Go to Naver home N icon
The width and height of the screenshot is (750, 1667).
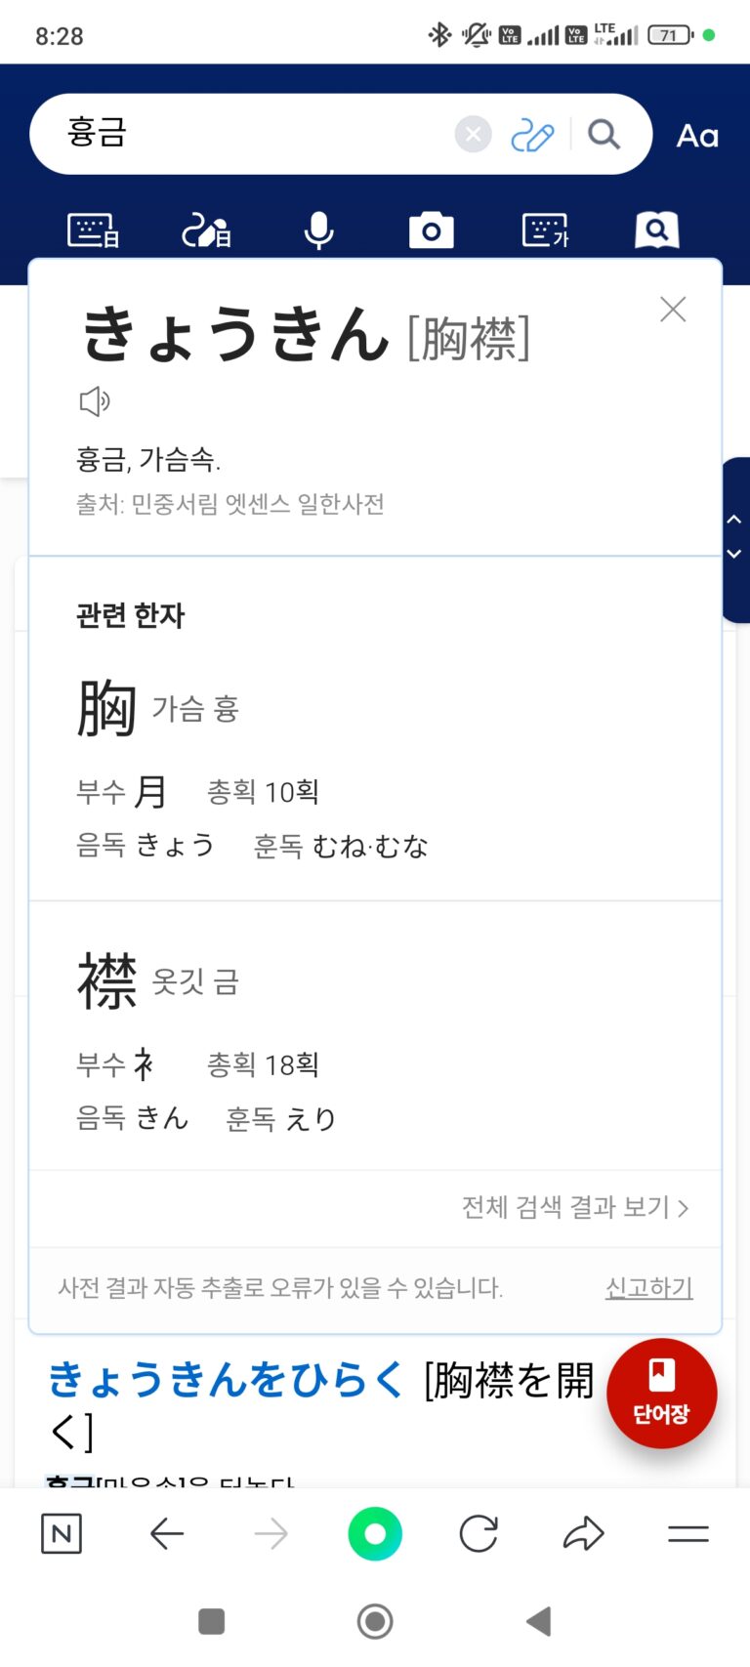click(62, 1534)
